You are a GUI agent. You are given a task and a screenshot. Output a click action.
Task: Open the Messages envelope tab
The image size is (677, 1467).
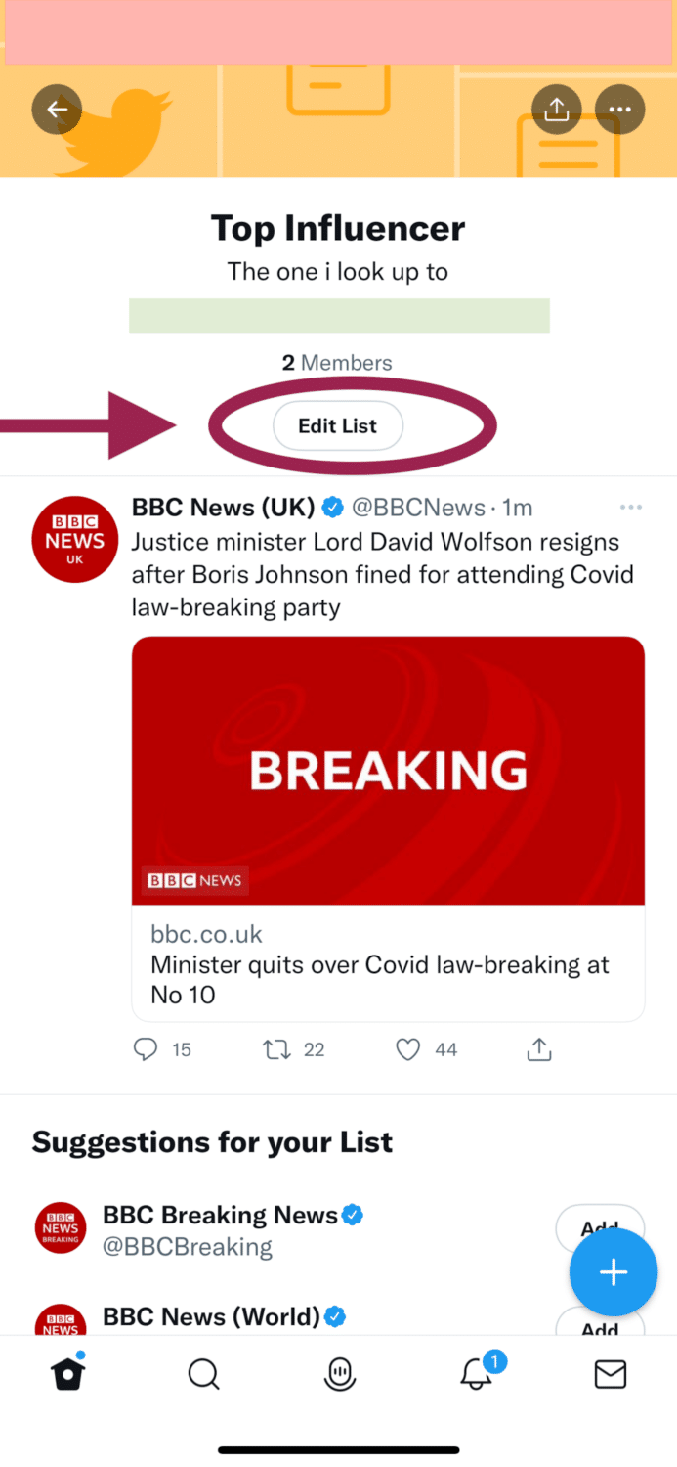(611, 1374)
